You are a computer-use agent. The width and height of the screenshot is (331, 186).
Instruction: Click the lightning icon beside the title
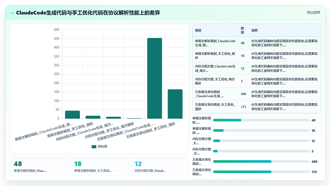coord(12,13)
